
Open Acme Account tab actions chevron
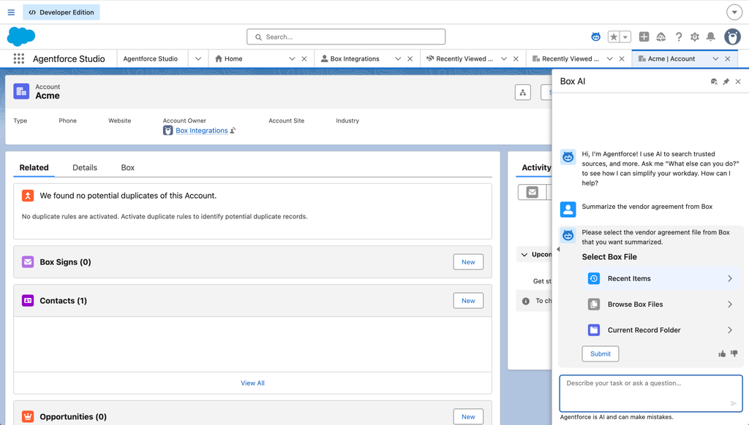pos(715,58)
